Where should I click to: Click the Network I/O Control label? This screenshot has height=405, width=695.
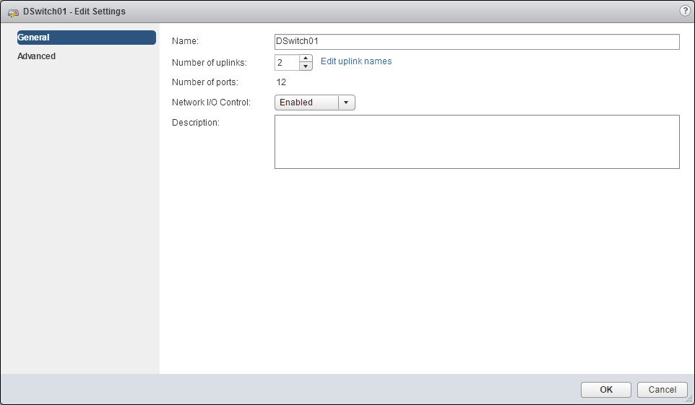(211, 103)
